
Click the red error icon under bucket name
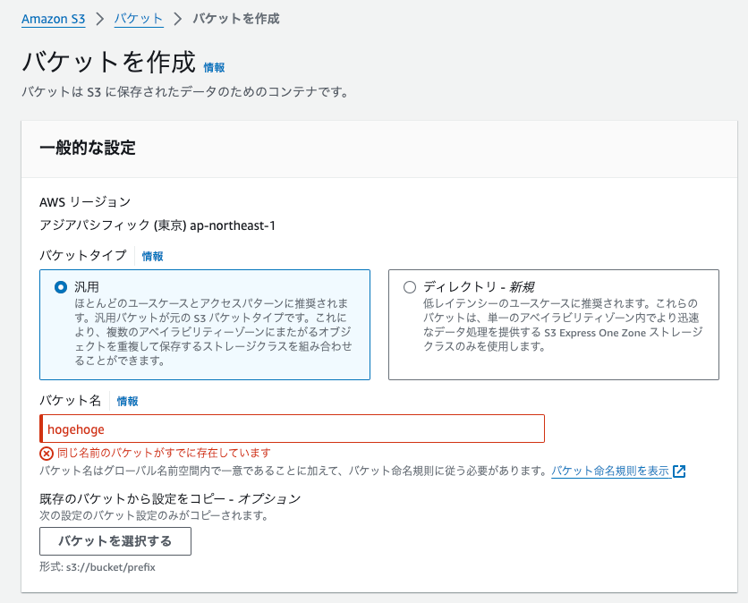pyautogui.click(x=47, y=454)
